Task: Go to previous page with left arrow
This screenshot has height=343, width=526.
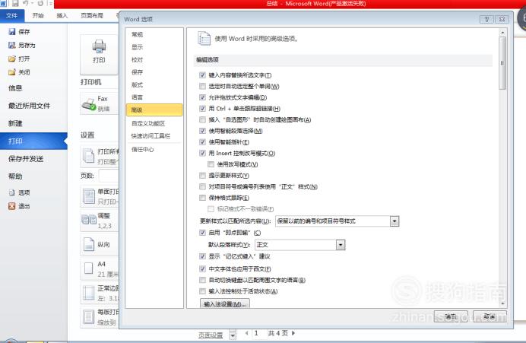Action: coord(246,333)
